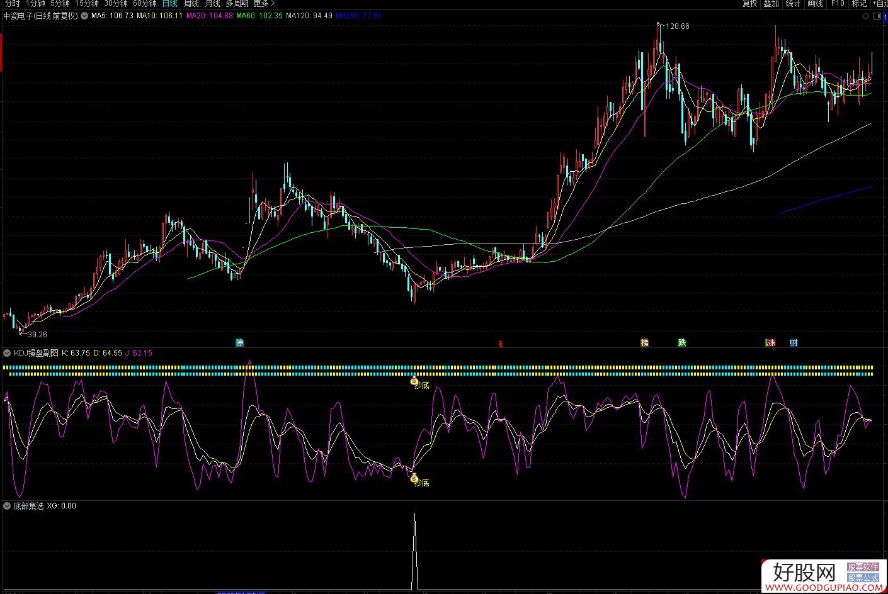Image resolution: width=888 pixels, height=594 pixels.
Task: Click the 叠加 overlay button
Action: [x=771, y=3]
